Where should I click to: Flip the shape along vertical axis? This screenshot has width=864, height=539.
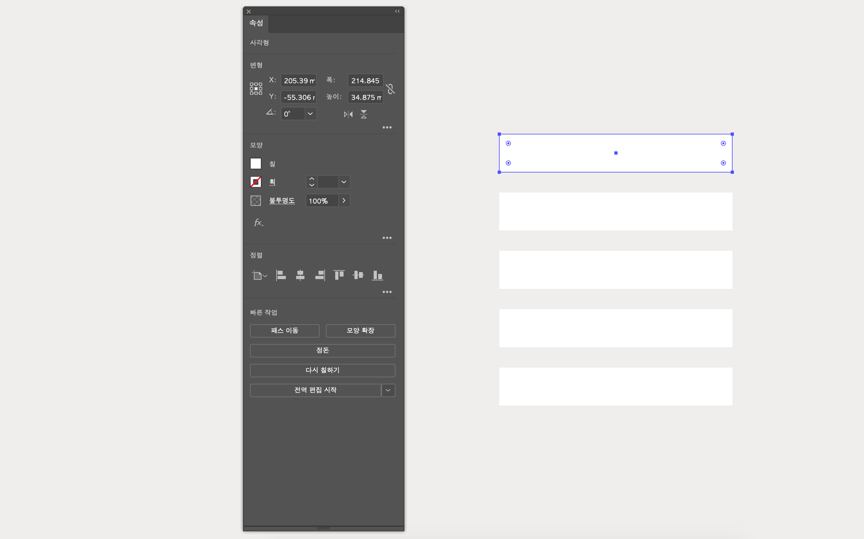[x=364, y=115]
